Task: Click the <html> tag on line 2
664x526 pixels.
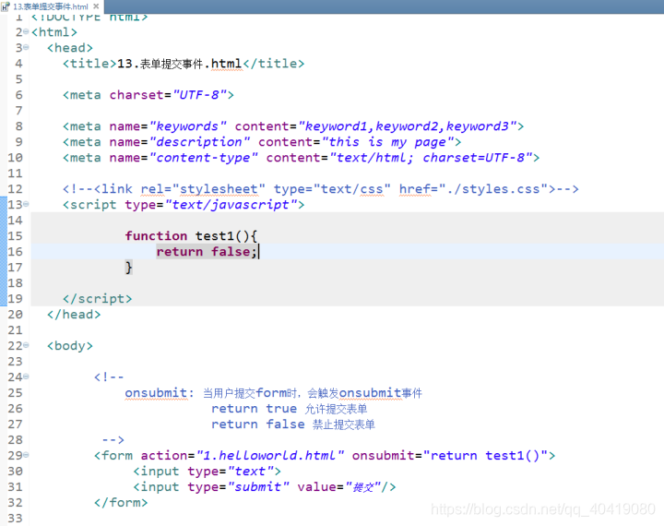Action: tap(54, 32)
